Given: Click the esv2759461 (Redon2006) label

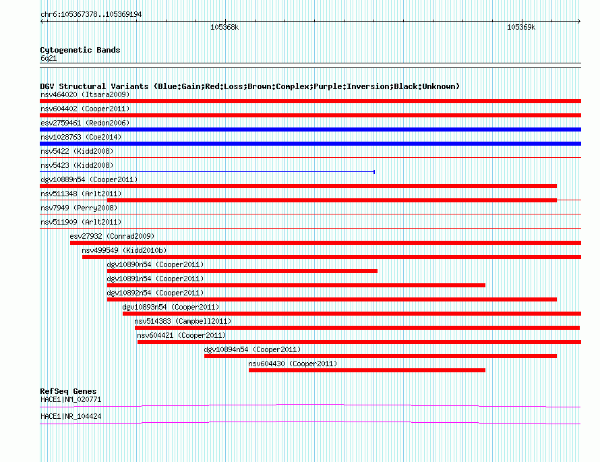Looking at the screenshot, I should coord(85,123).
